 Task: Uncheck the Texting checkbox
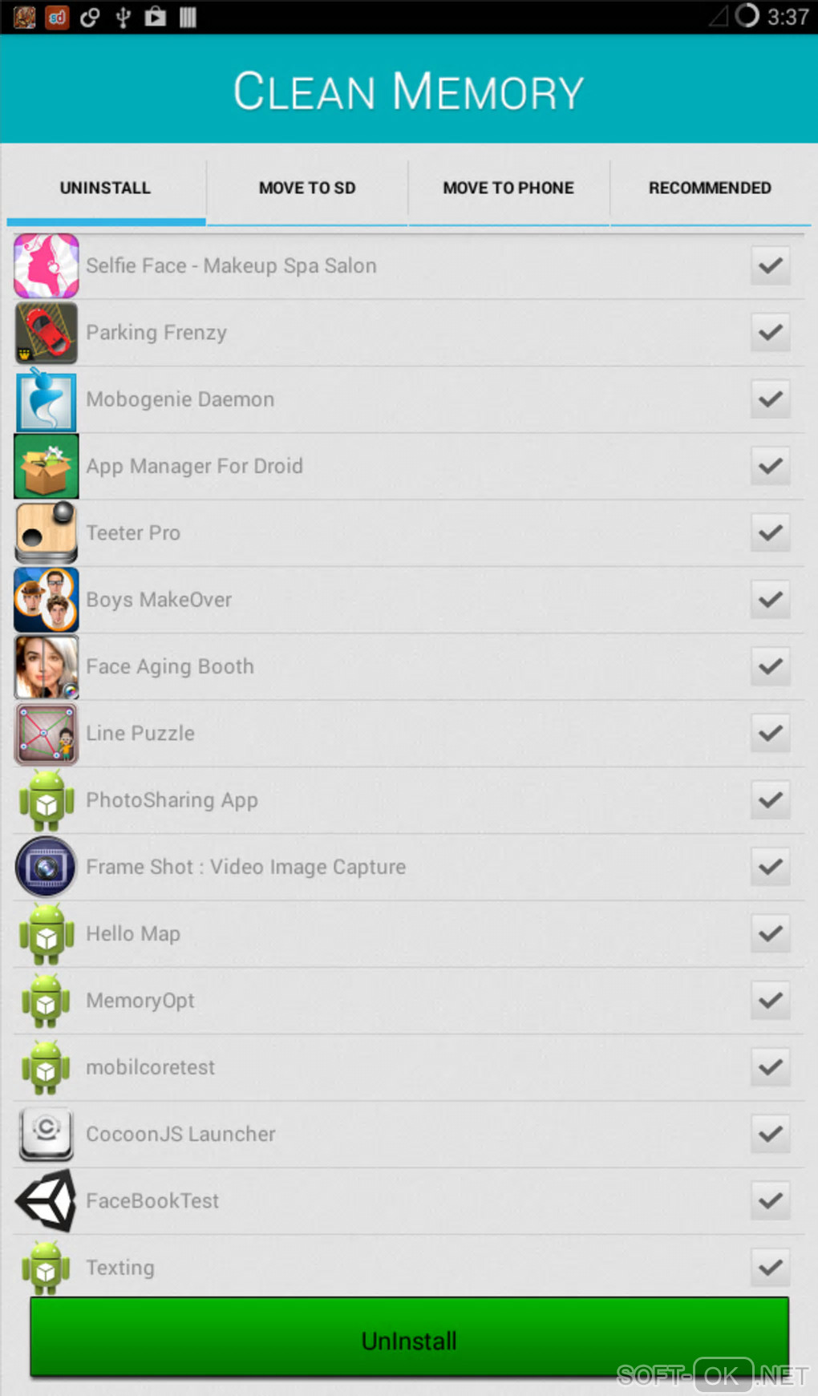pos(771,1268)
